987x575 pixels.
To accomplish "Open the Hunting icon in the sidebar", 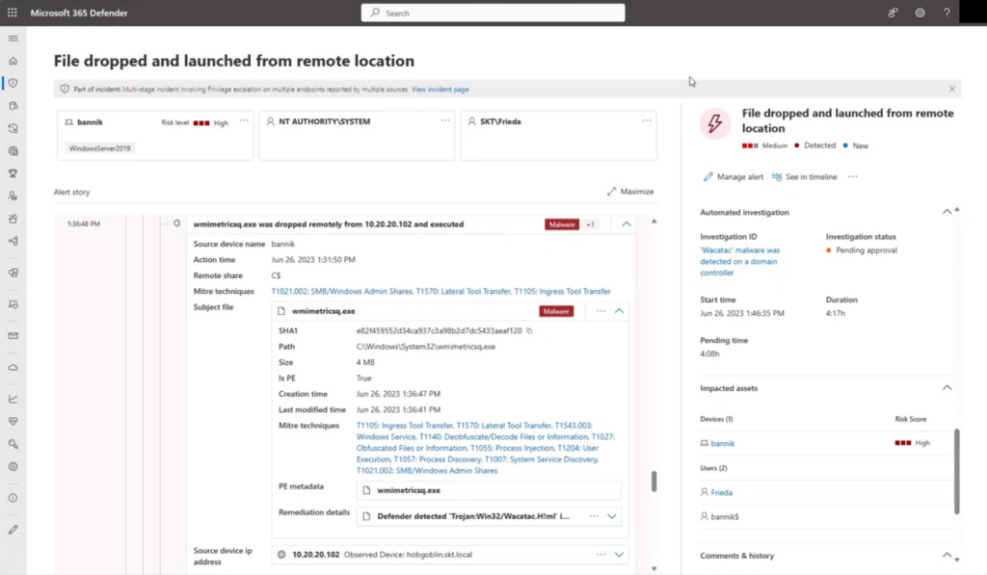I will (x=13, y=105).
